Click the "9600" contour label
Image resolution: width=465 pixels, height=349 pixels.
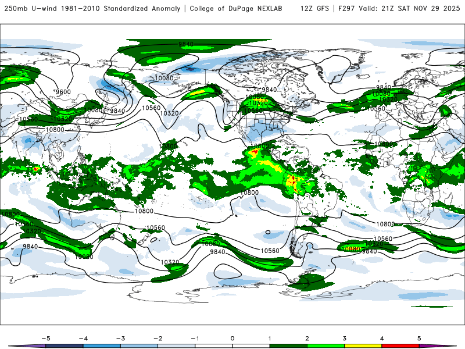tap(63, 92)
